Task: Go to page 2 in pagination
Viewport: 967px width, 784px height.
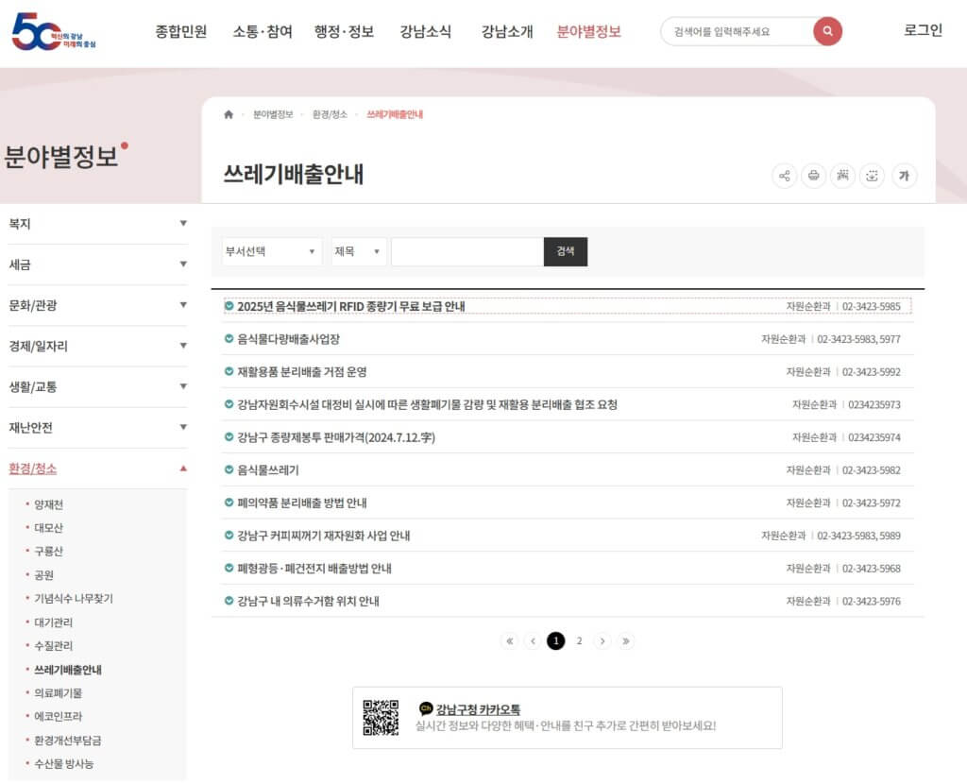Action: pyautogui.click(x=579, y=640)
